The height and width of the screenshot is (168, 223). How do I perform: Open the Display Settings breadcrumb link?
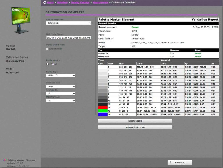[x=80, y=3]
